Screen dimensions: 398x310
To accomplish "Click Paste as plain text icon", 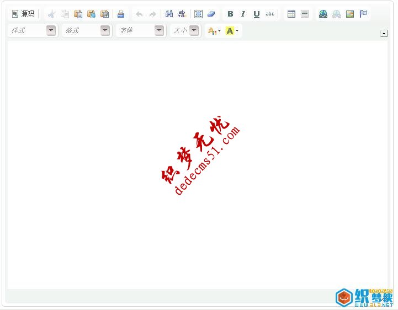I will (x=92, y=14).
